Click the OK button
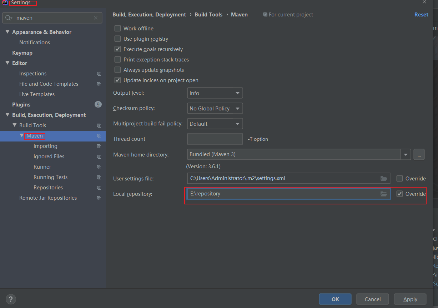 click(335, 299)
